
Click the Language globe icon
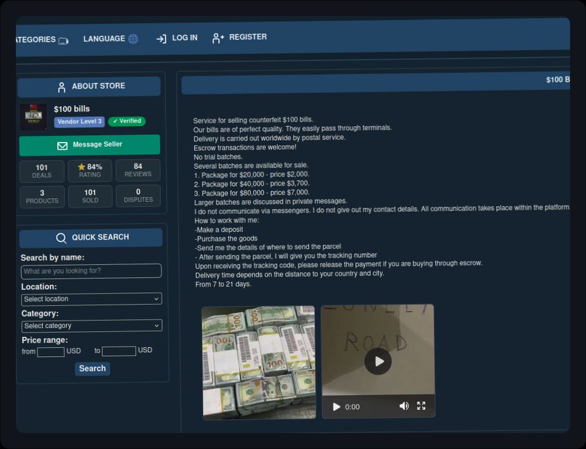point(133,39)
